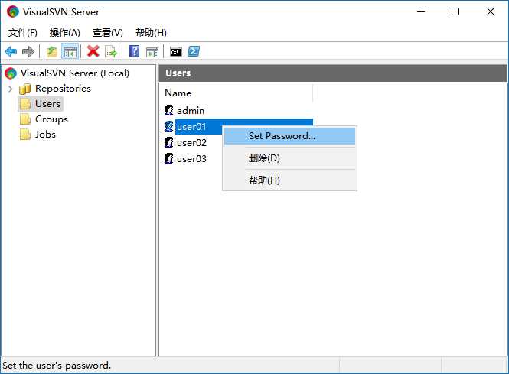This screenshot has width=509, height=374.
Task: Toggle the Show/Hide console tree icon
Action: pos(70,51)
